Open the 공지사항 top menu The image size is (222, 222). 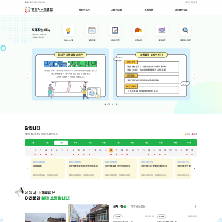coord(149,10)
